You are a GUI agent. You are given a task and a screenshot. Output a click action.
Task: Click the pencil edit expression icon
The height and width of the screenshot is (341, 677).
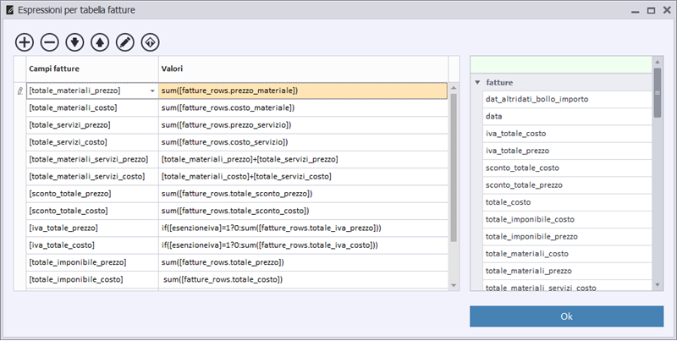pos(125,42)
